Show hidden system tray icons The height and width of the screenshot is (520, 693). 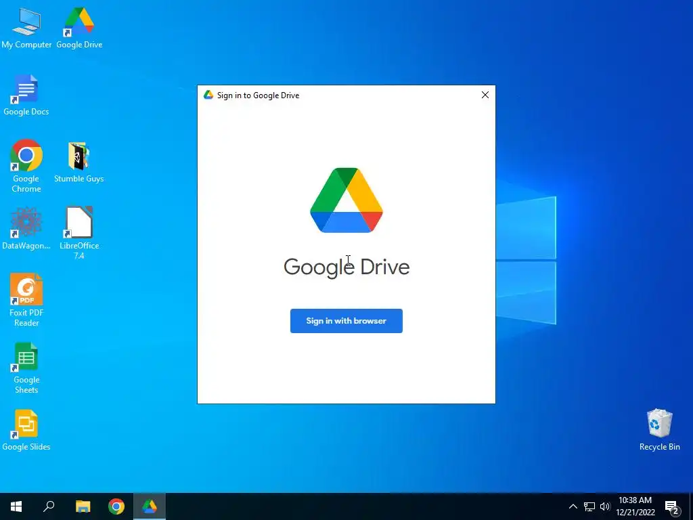(573, 506)
